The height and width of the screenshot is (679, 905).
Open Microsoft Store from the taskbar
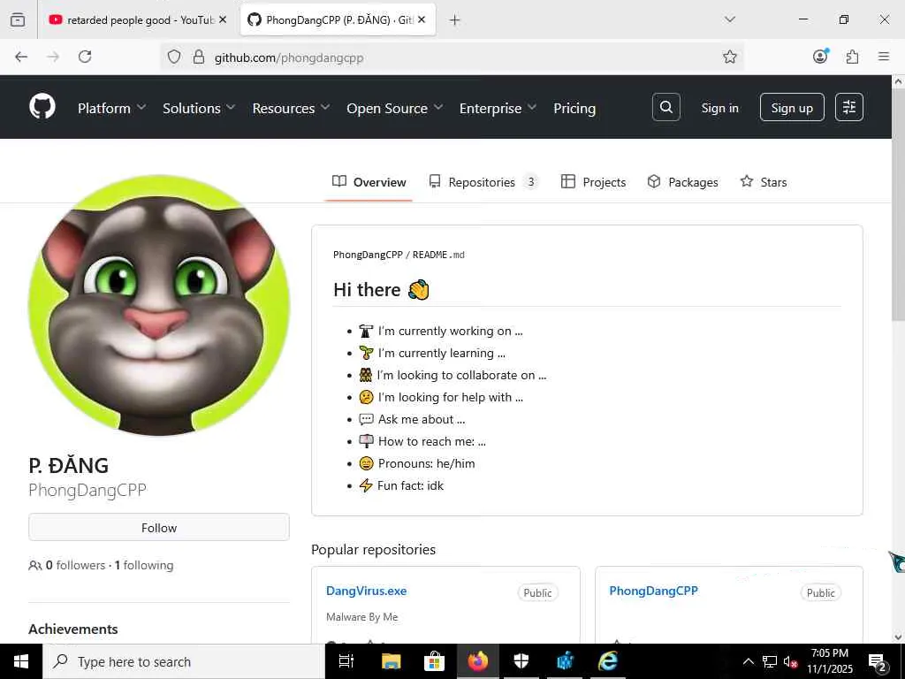tap(434, 661)
